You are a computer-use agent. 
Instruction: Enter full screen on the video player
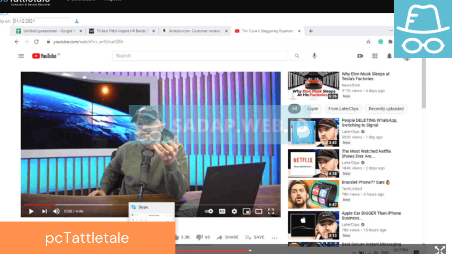tap(271, 211)
